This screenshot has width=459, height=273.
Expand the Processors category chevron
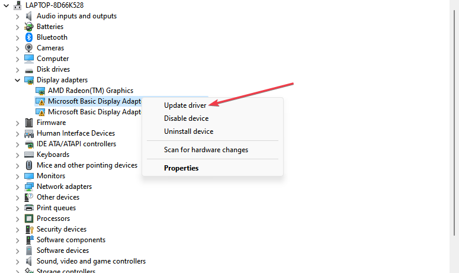point(17,219)
